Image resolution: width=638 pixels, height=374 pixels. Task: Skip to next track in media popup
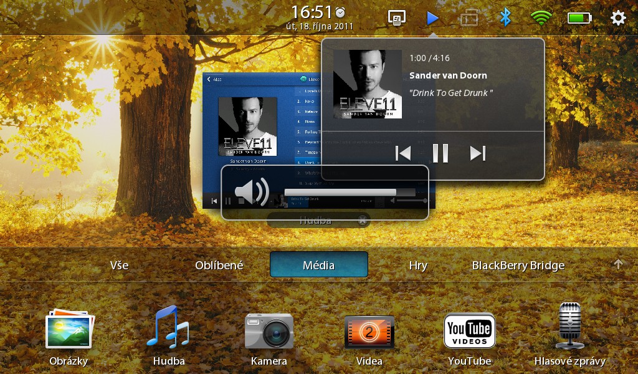click(478, 153)
